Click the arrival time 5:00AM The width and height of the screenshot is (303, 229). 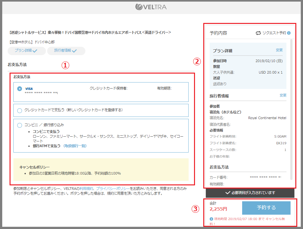click(280, 136)
